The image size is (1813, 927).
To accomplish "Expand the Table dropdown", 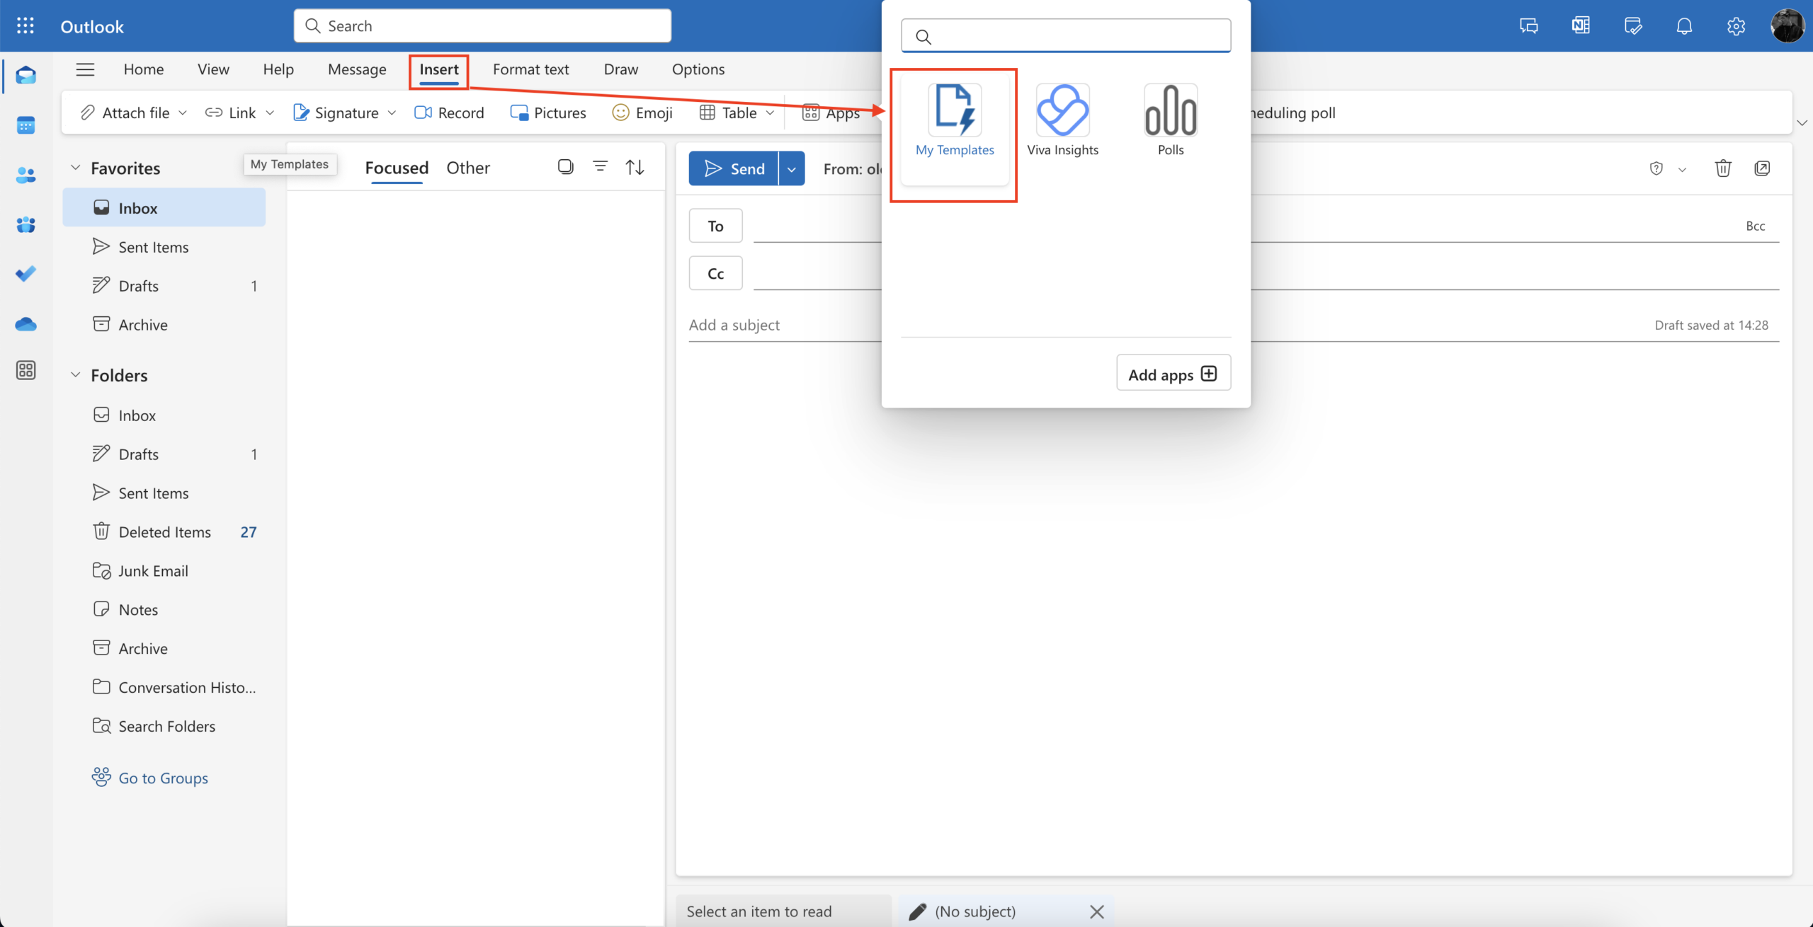I will 770,113.
